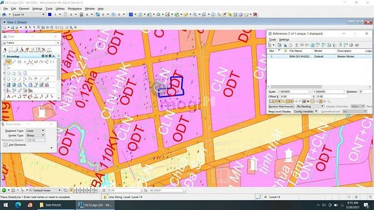Open the 'No Nesting' nested attachments dropdown
The height and width of the screenshot is (210, 374).
click(x=310, y=107)
